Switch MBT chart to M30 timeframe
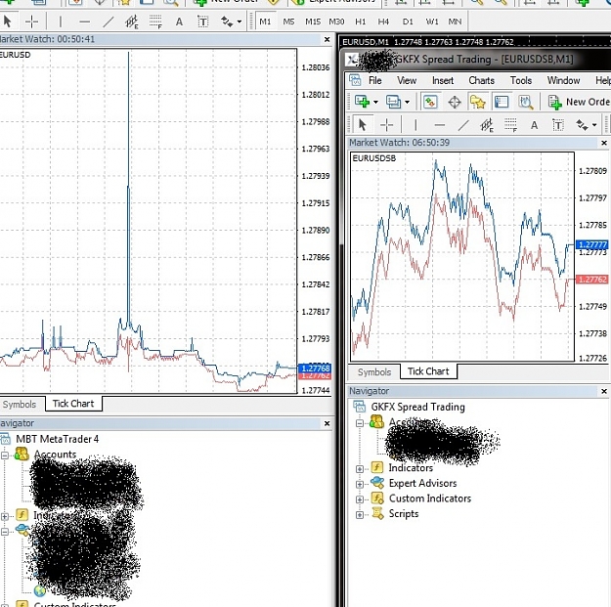 coord(336,22)
